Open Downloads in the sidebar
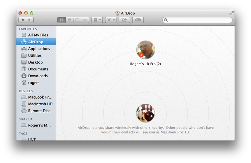This screenshot has width=251, height=163. (36, 76)
